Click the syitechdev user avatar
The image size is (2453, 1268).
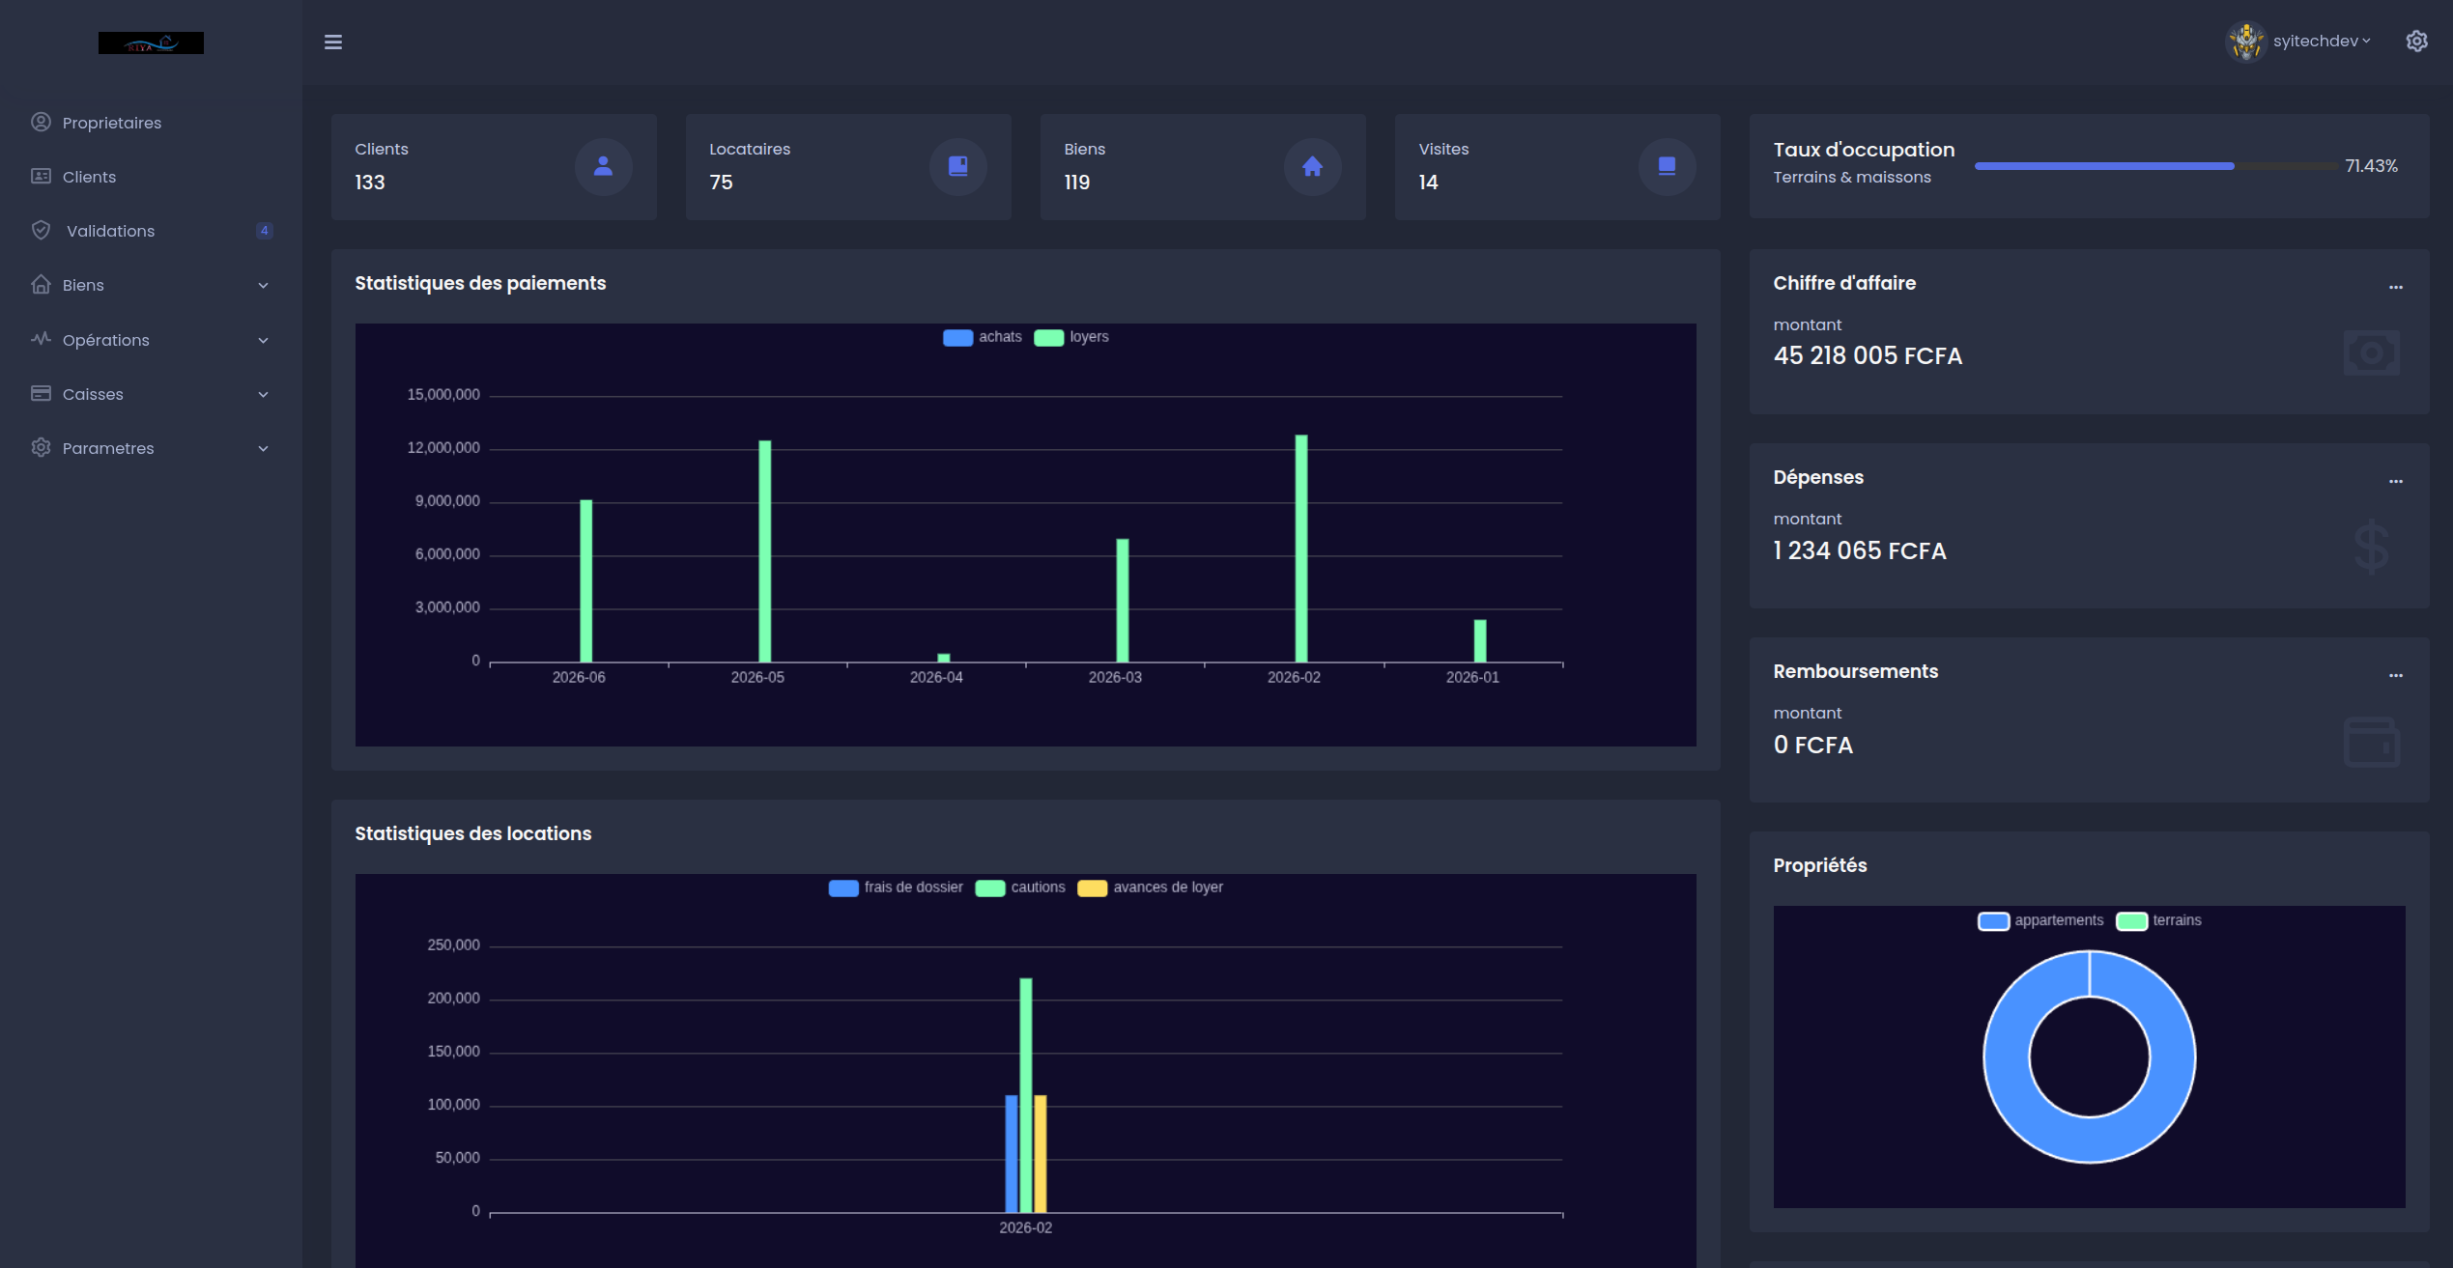pos(2246,42)
